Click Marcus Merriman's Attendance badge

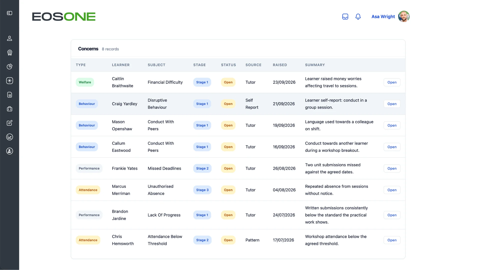88,190
